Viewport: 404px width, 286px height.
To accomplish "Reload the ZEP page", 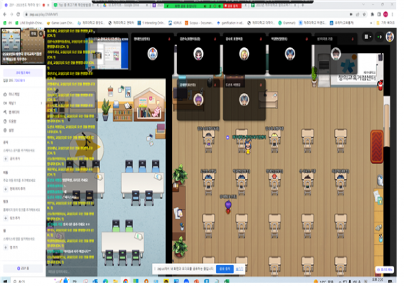I will [18, 14].
